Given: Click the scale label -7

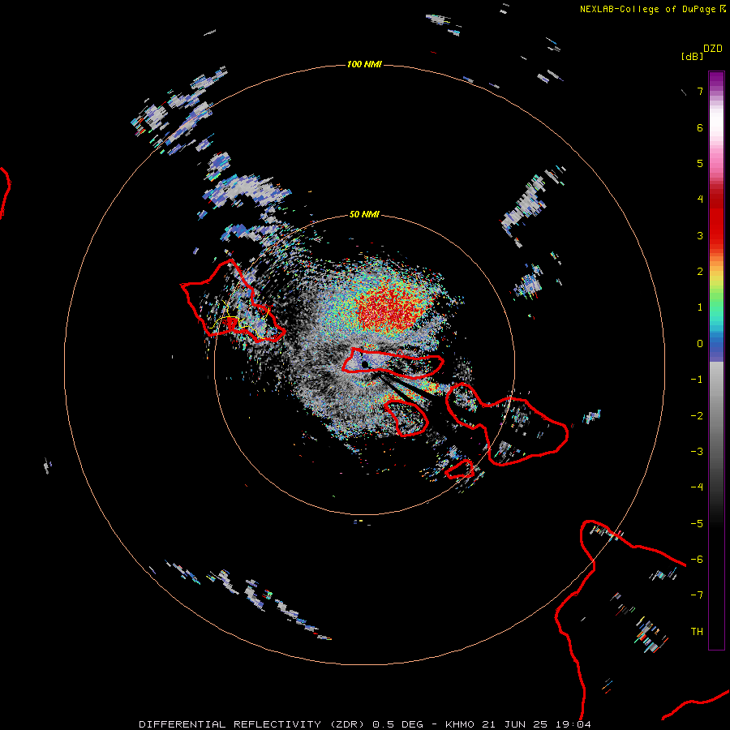Looking at the screenshot, I should click(x=697, y=595).
